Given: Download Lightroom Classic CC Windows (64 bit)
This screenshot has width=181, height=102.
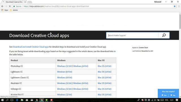Looking at the screenshot, I should coord(64,77).
